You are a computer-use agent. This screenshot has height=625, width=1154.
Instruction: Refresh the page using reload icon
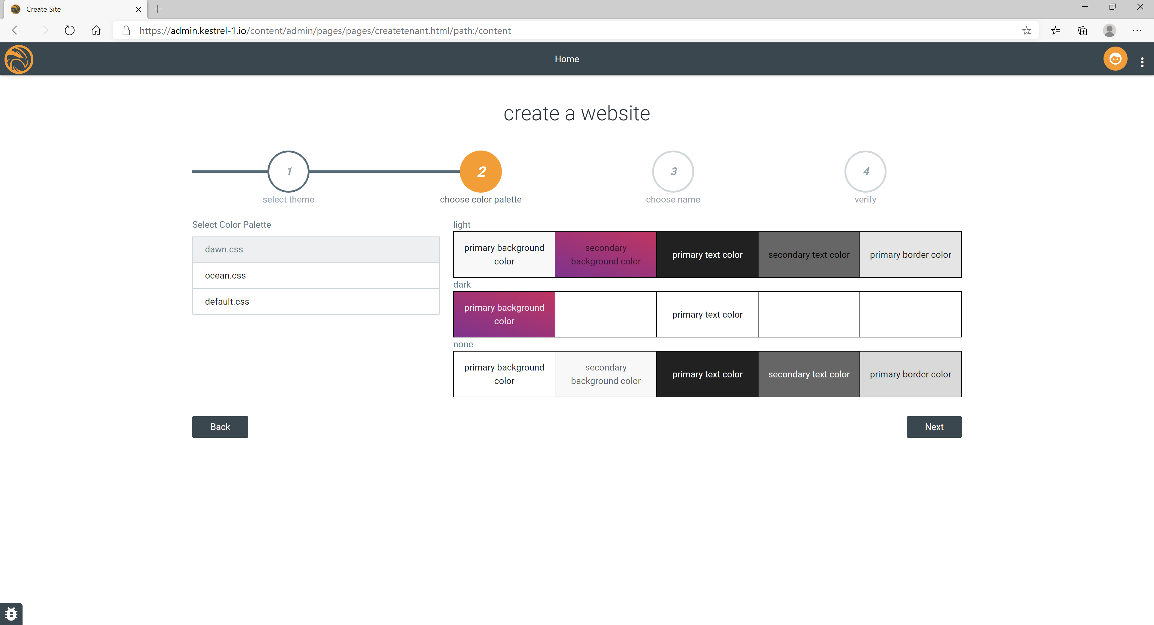(x=69, y=30)
